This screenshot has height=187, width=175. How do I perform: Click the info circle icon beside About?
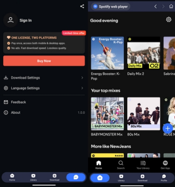point(6,113)
